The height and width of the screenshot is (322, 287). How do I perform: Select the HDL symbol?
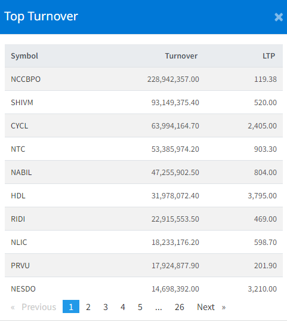[x=18, y=196]
